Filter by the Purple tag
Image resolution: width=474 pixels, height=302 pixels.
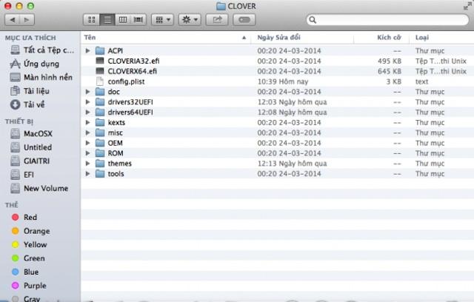pos(29,286)
